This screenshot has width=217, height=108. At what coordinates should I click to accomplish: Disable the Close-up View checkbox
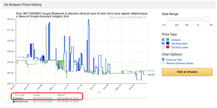pos(163,59)
